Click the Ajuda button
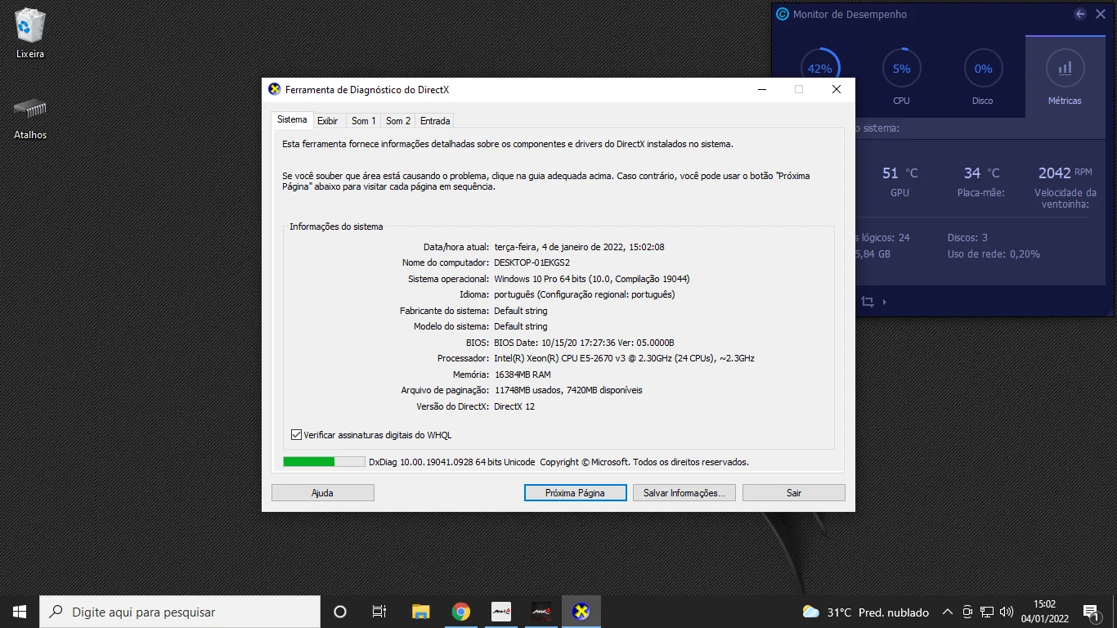The height and width of the screenshot is (628, 1117). click(x=322, y=493)
